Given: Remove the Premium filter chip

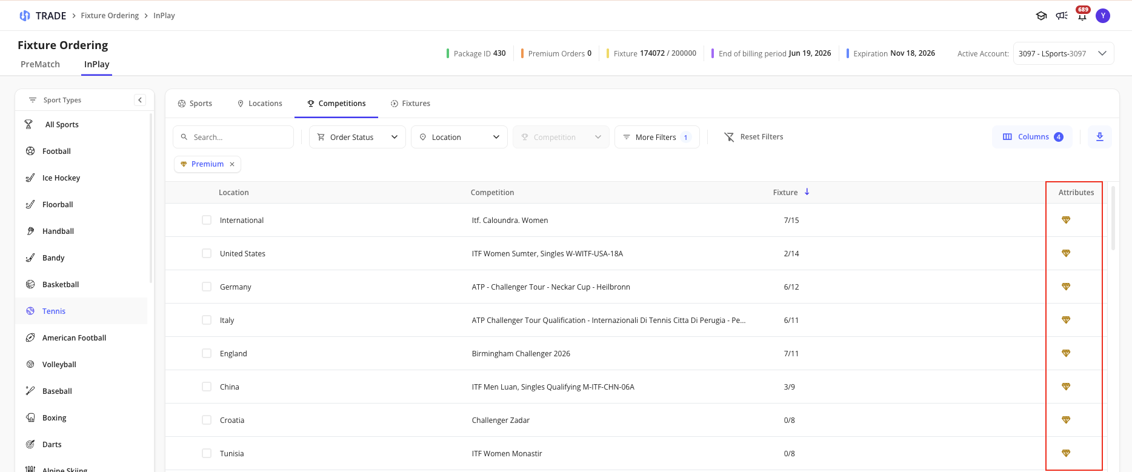Looking at the screenshot, I should (x=232, y=164).
